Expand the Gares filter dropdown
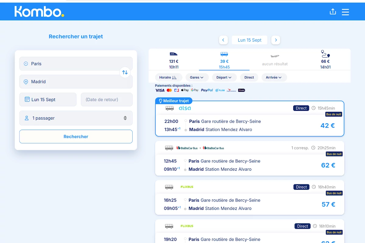 (197, 77)
